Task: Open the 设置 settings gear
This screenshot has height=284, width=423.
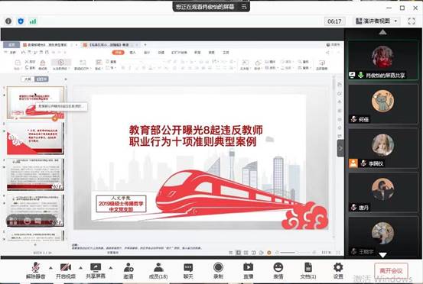Action: (x=338, y=270)
